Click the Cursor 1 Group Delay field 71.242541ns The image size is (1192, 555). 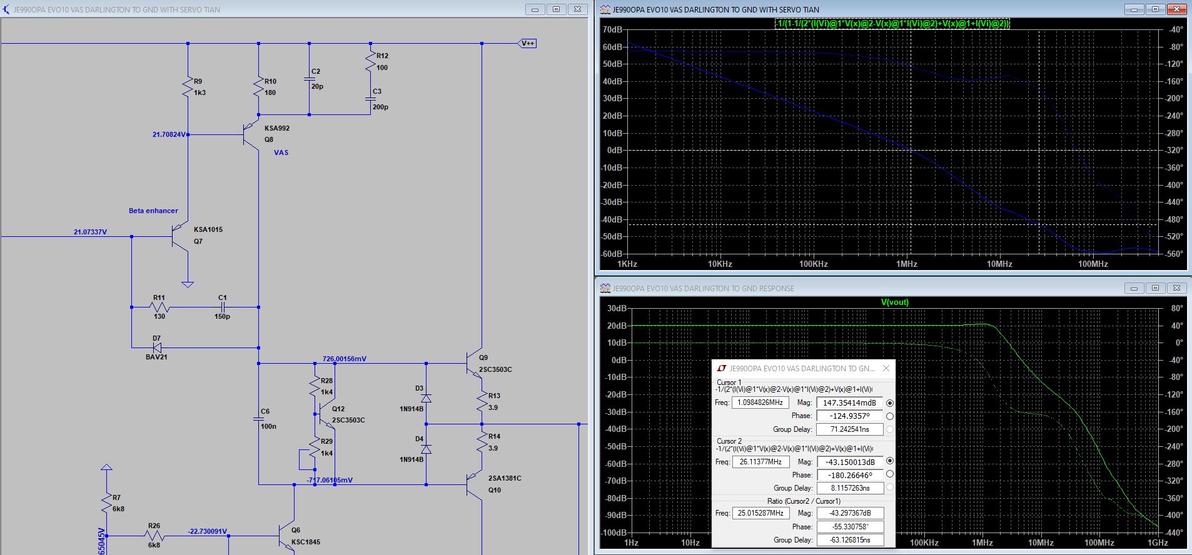tap(849, 429)
